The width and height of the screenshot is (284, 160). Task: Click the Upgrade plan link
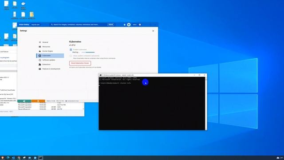click(35, 25)
